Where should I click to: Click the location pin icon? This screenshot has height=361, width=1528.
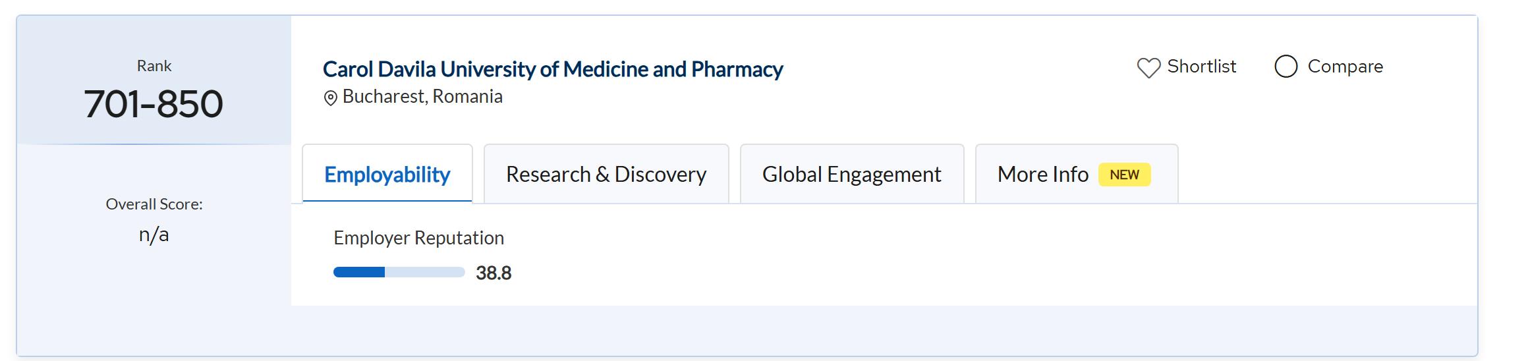[330, 98]
